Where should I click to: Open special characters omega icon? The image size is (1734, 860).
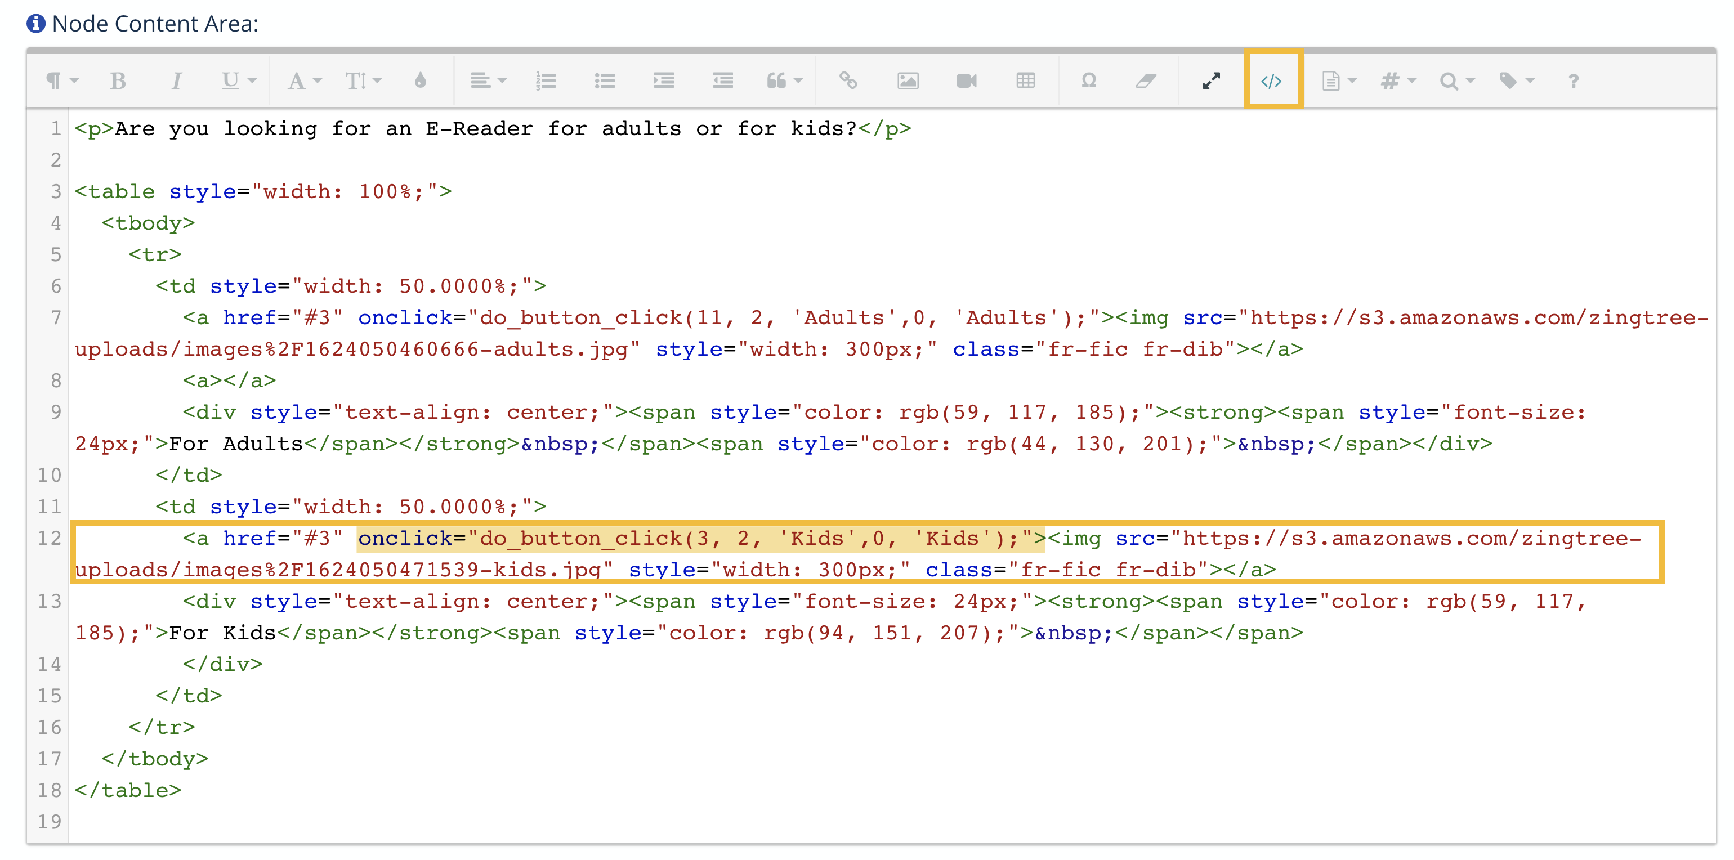1088,80
